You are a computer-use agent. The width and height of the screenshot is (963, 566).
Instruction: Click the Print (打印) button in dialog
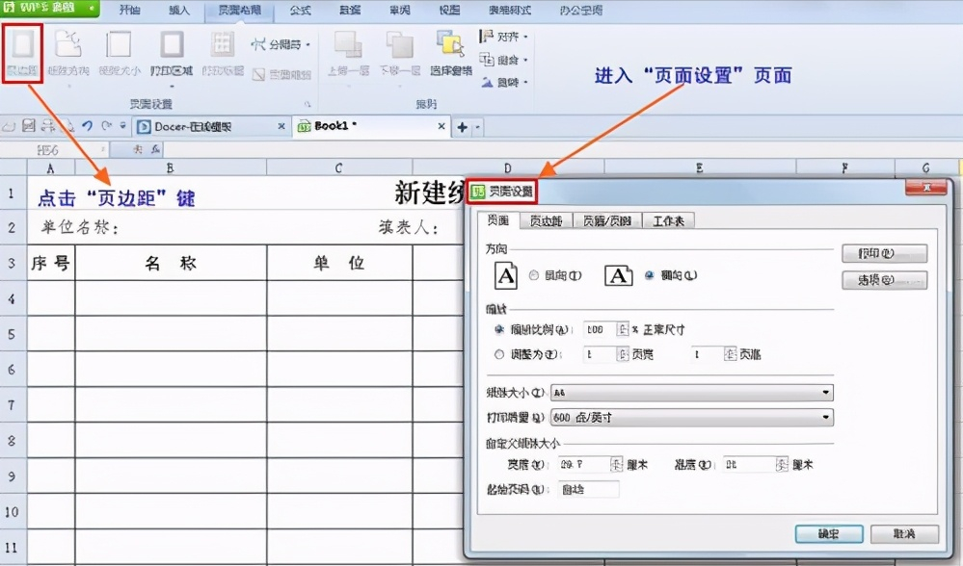click(x=884, y=253)
